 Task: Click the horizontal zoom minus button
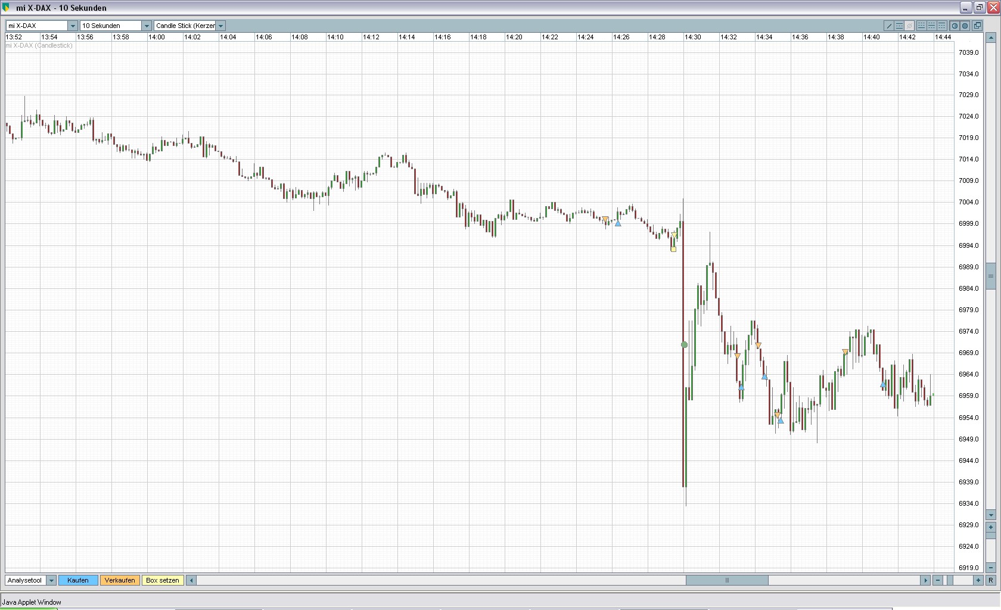pos(938,580)
